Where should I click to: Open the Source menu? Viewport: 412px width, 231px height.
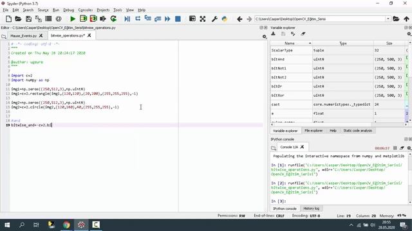pos(43,10)
